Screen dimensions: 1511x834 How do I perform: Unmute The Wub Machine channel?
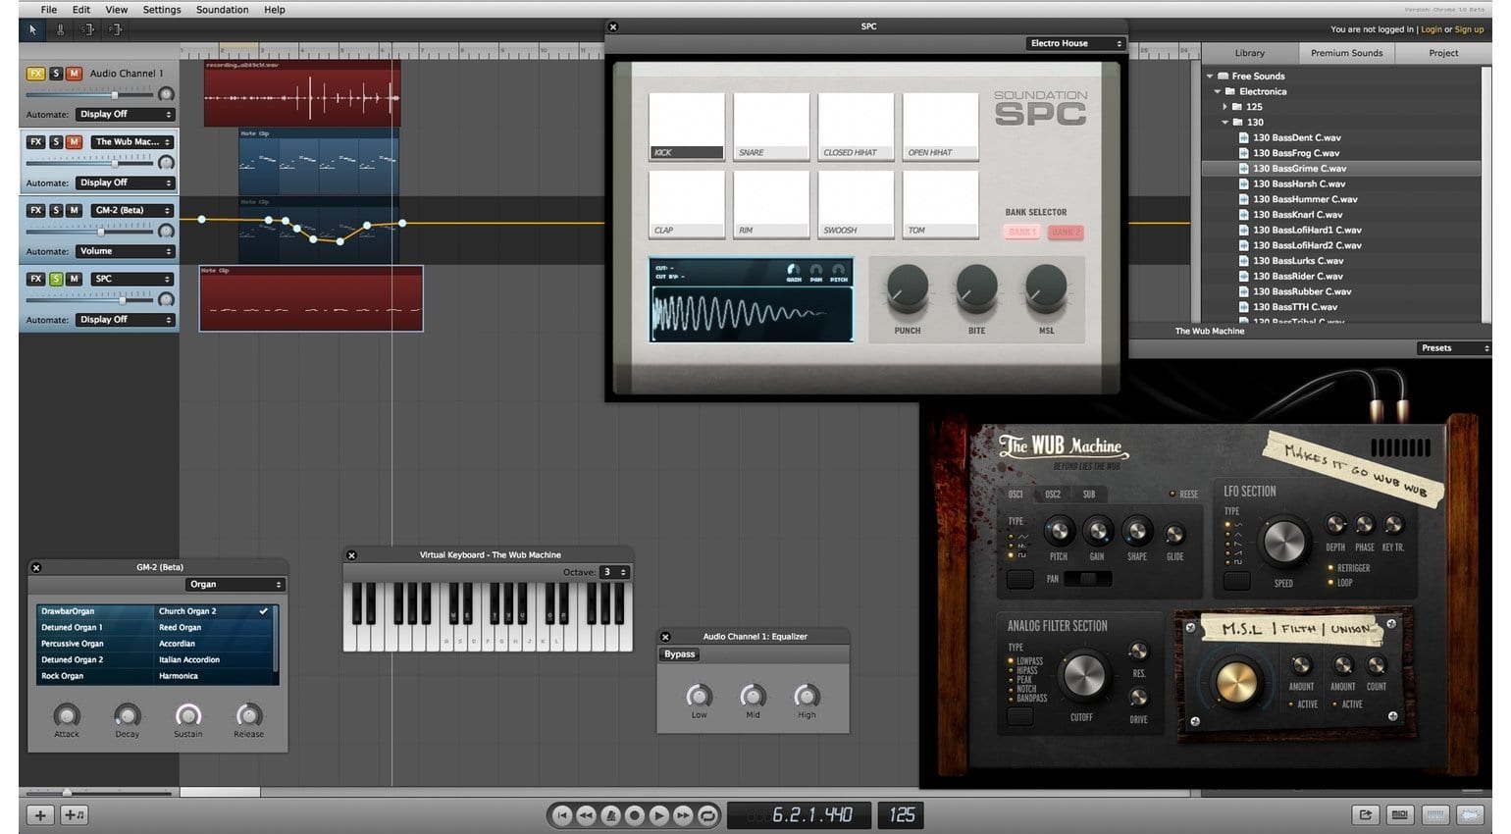(x=75, y=142)
